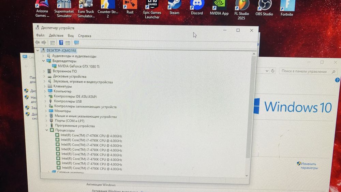Viewport: 341px width, 192px height.
Task: Maximize the Device Manager window
Action: [x=238, y=30]
